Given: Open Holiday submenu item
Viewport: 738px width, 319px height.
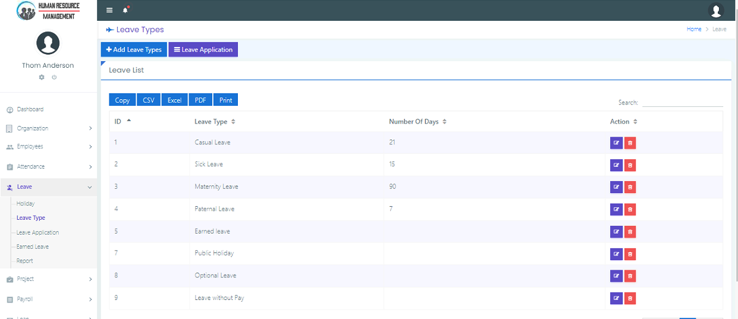Looking at the screenshot, I should (26, 204).
